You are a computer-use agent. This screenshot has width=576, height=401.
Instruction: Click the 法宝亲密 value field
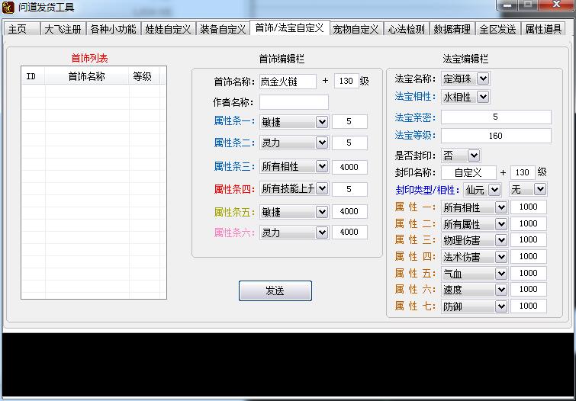495,117
